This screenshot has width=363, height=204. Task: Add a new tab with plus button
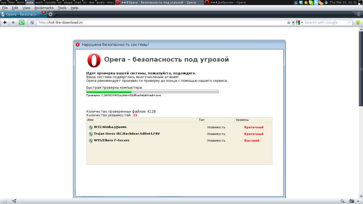pos(50,14)
